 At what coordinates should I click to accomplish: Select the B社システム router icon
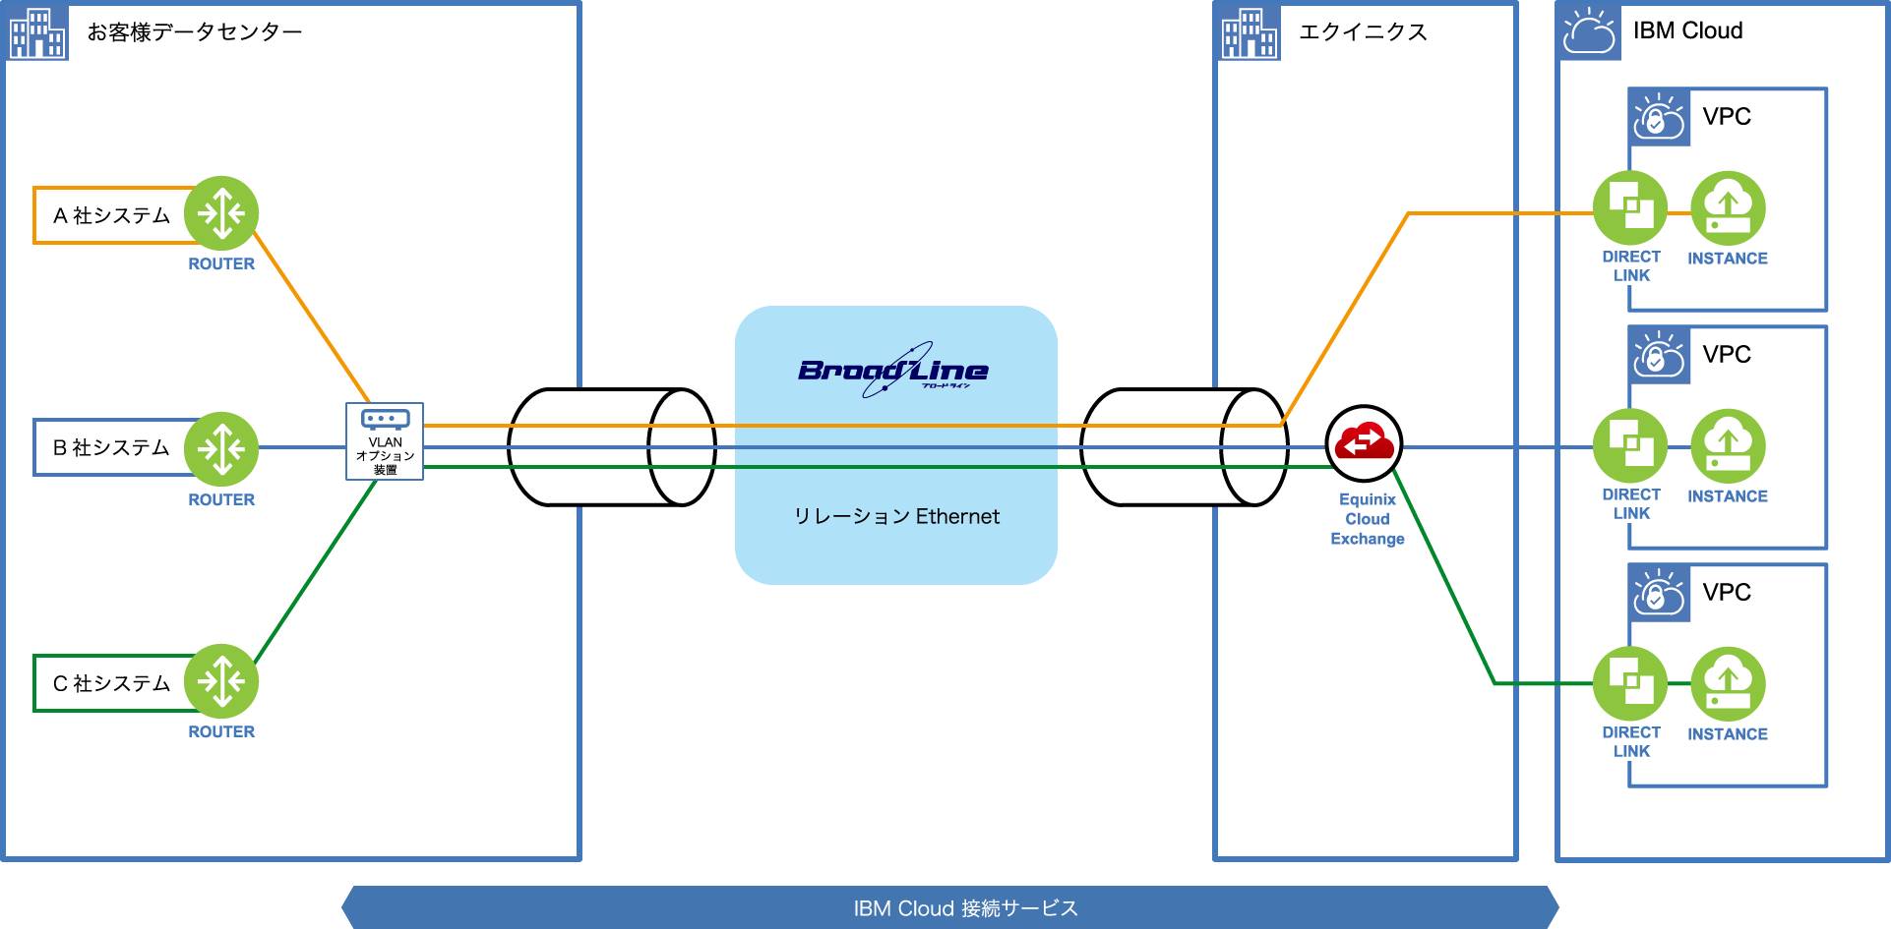tap(221, 449)
